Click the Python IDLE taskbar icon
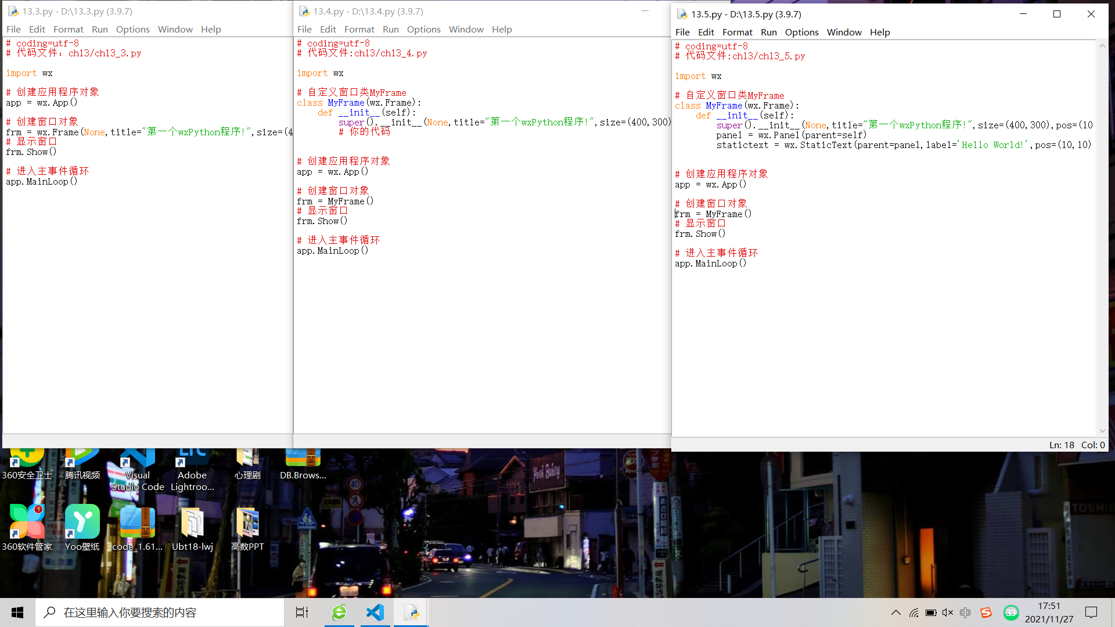 (x=411, y=612)
